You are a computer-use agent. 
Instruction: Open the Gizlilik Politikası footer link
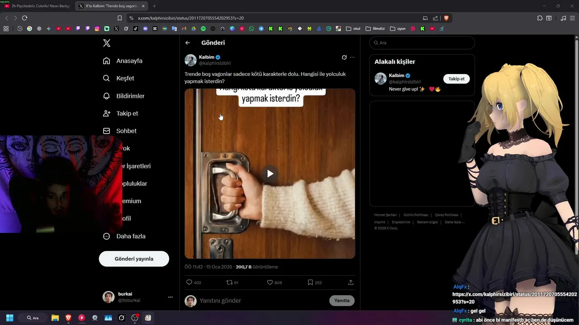click(x=416, y=215)
